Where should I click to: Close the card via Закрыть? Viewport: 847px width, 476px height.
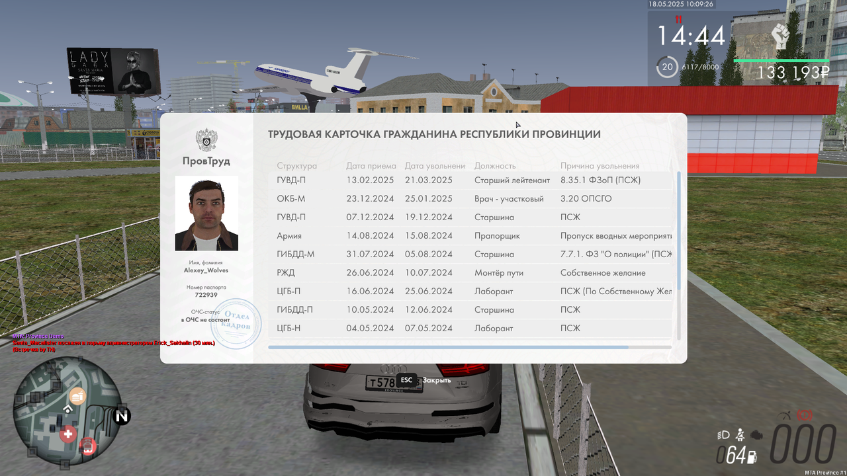[x=437, y=380]
